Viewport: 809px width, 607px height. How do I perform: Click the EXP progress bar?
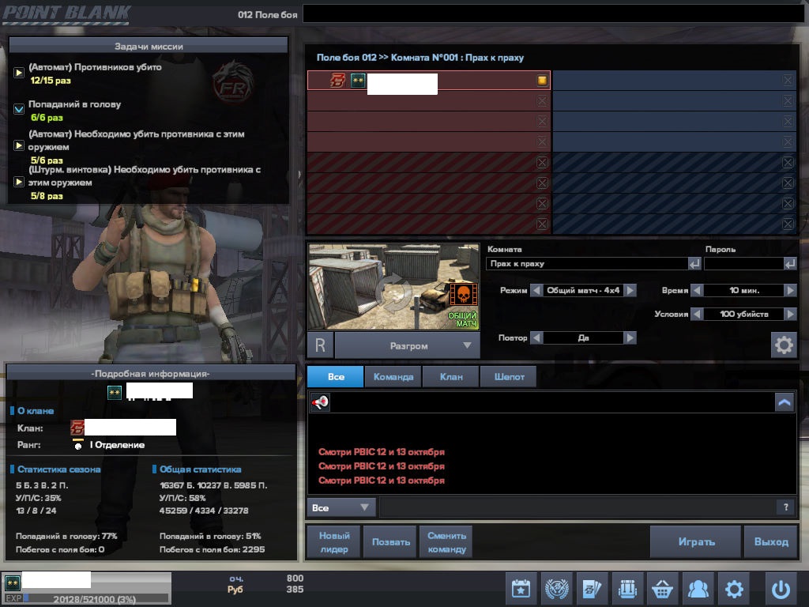coord(95,599)
